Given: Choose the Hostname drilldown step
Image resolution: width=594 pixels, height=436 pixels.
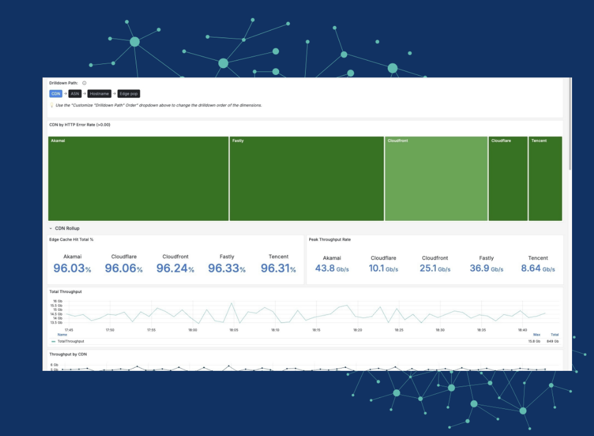Looking at the screenshot, I should (x=99, y=93).
